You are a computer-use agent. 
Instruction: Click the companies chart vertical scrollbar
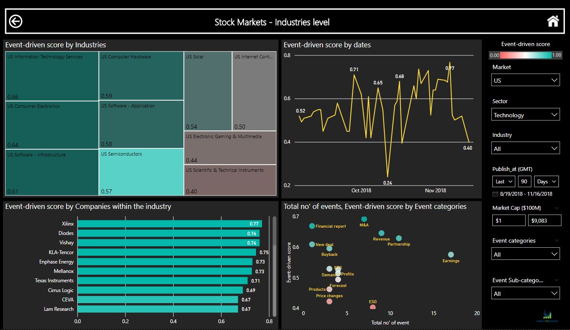click(x=274, y=264)
